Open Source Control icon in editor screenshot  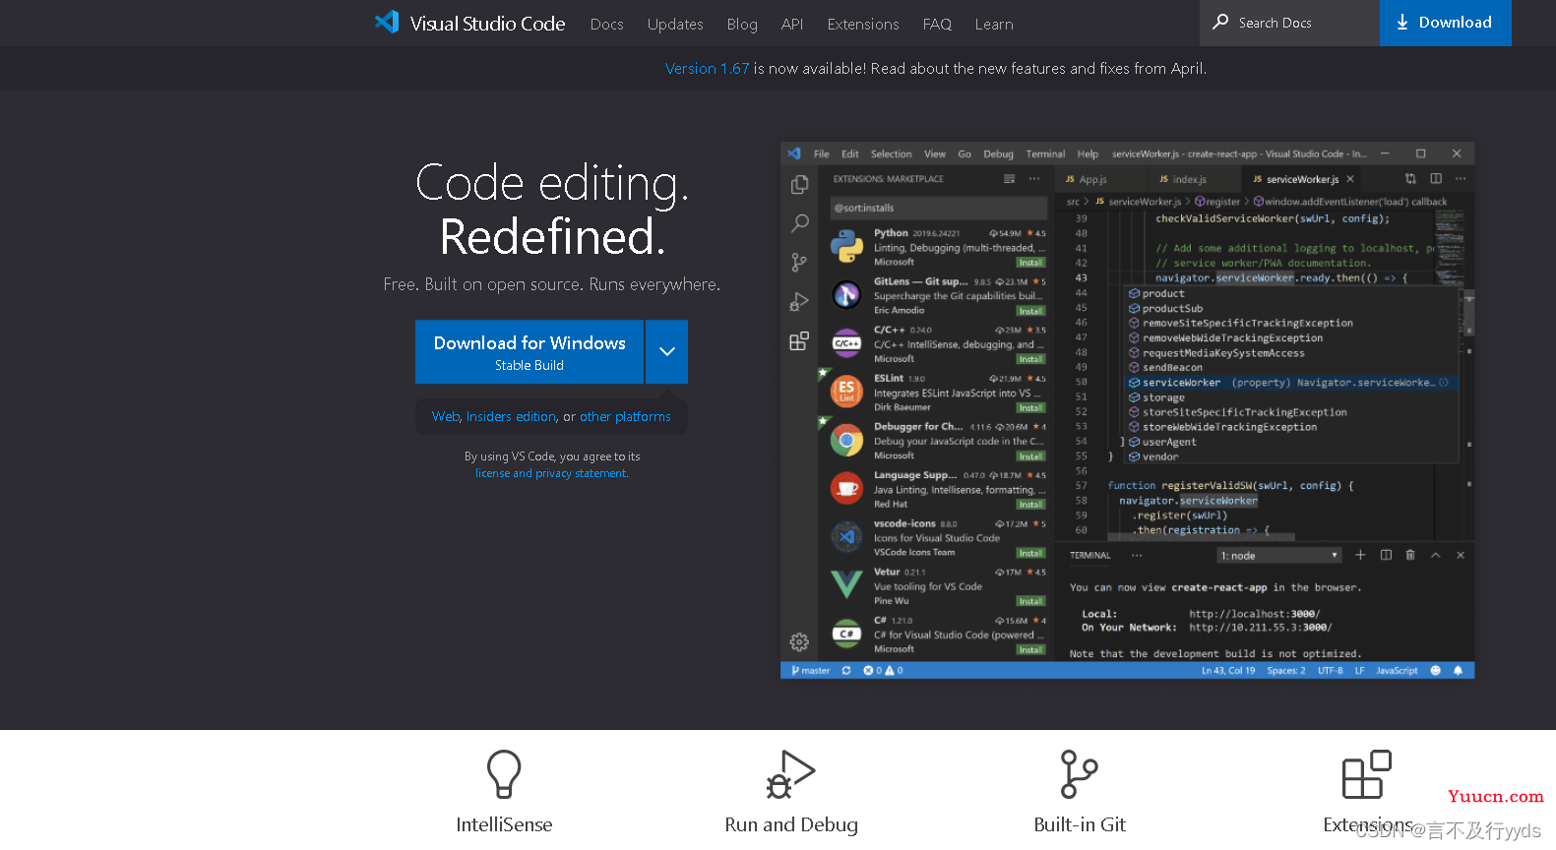(x=799, y=263)
